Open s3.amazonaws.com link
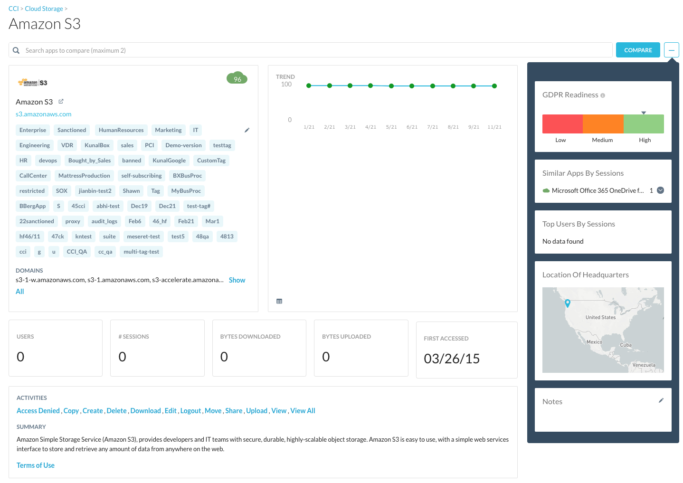This screenshot has width=683, height=483. [x=44, y=114]
